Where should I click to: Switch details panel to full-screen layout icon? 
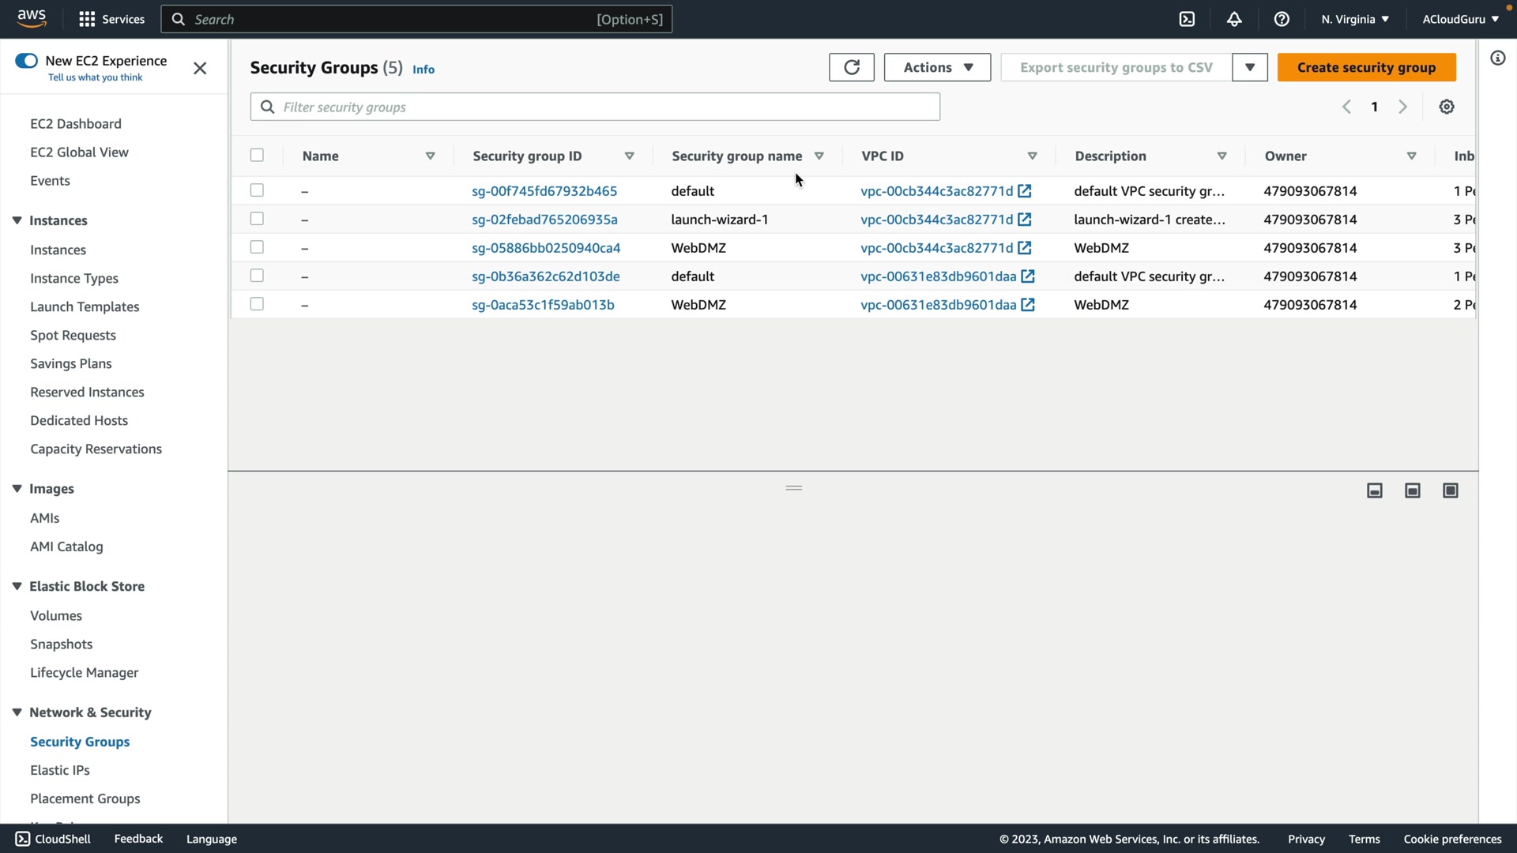1451,490
